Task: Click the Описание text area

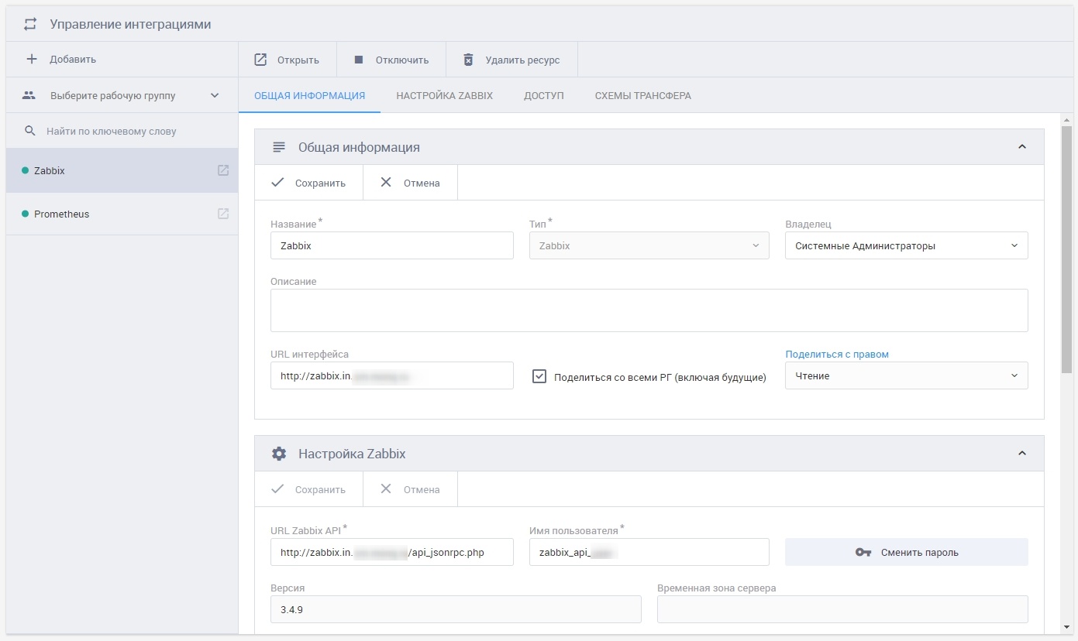Action: pos(649,310)
